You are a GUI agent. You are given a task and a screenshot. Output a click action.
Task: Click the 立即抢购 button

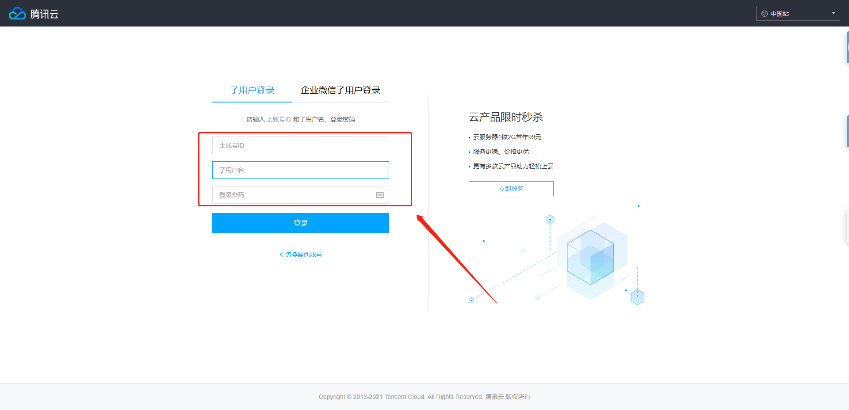[x=511, y=189]
